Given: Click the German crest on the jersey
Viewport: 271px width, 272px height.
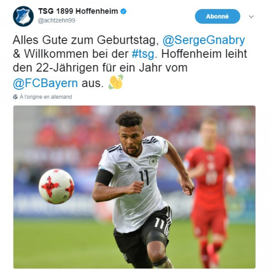Looking at the screenshot, I should [x=153, y=161].
